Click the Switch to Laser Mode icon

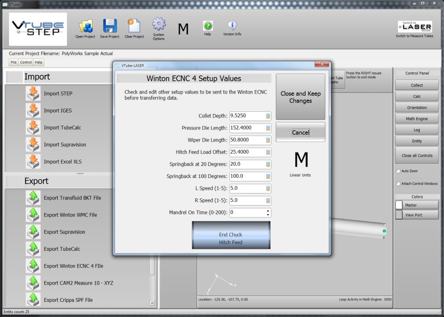tap(415, 27)
